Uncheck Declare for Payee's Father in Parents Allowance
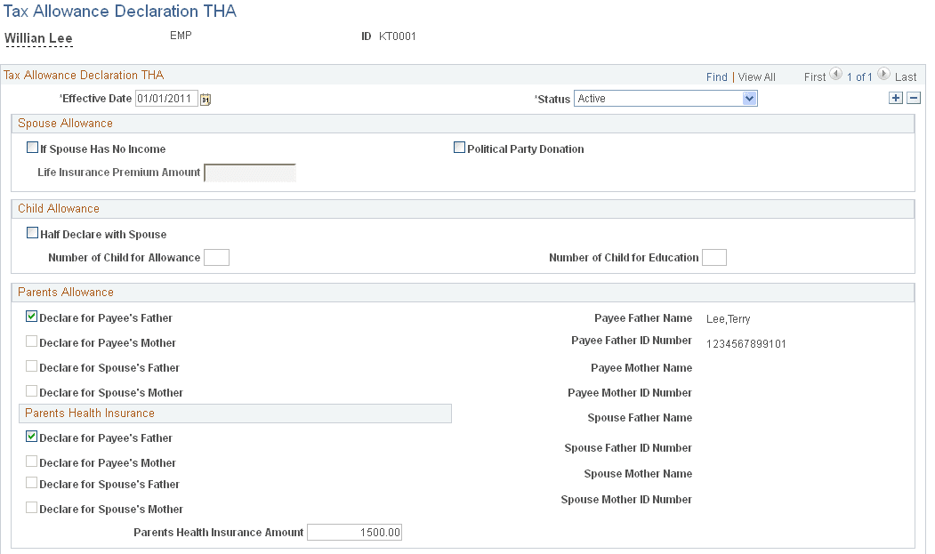This screenshot has height=554, width=935. [x=31, y=316]
